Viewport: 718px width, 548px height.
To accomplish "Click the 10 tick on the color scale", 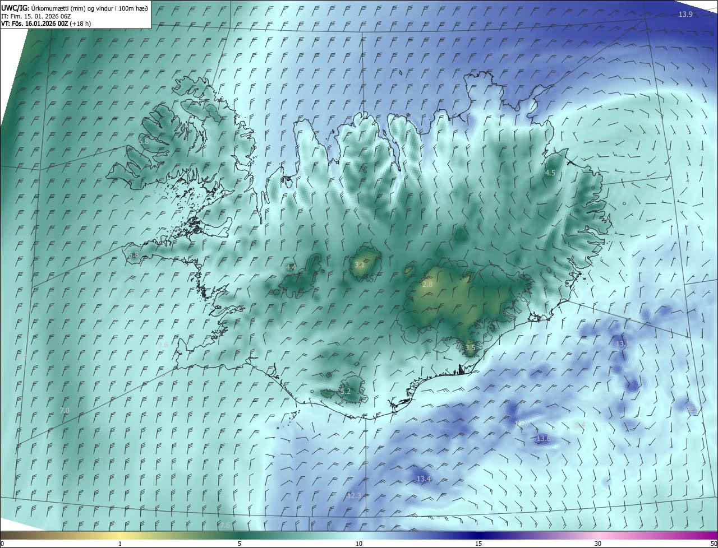I will (x=359, y=544).
